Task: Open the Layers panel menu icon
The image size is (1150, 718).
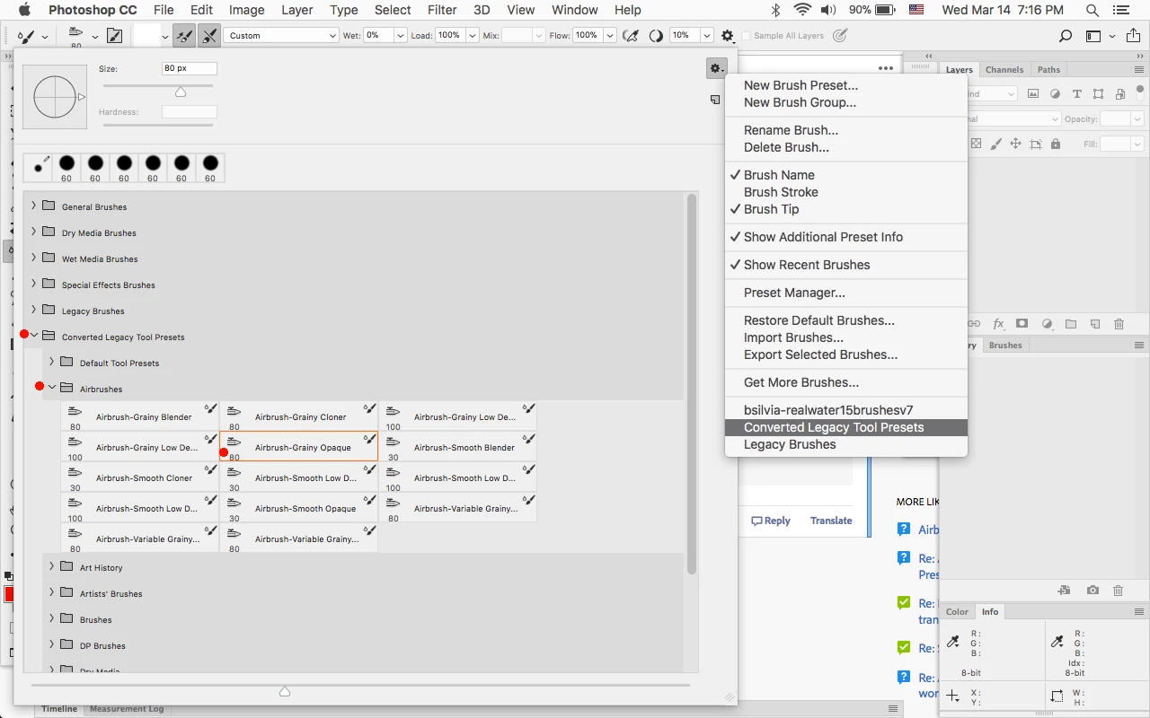Action: click(1139, 69)
